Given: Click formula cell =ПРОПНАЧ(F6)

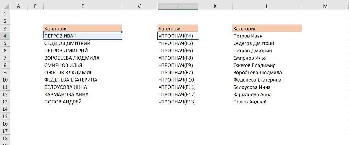Looking at the screenshot, I should tap(178, 51).
